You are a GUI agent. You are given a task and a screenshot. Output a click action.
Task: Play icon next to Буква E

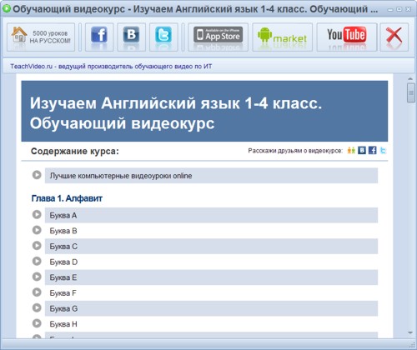[x=37, y=277]
